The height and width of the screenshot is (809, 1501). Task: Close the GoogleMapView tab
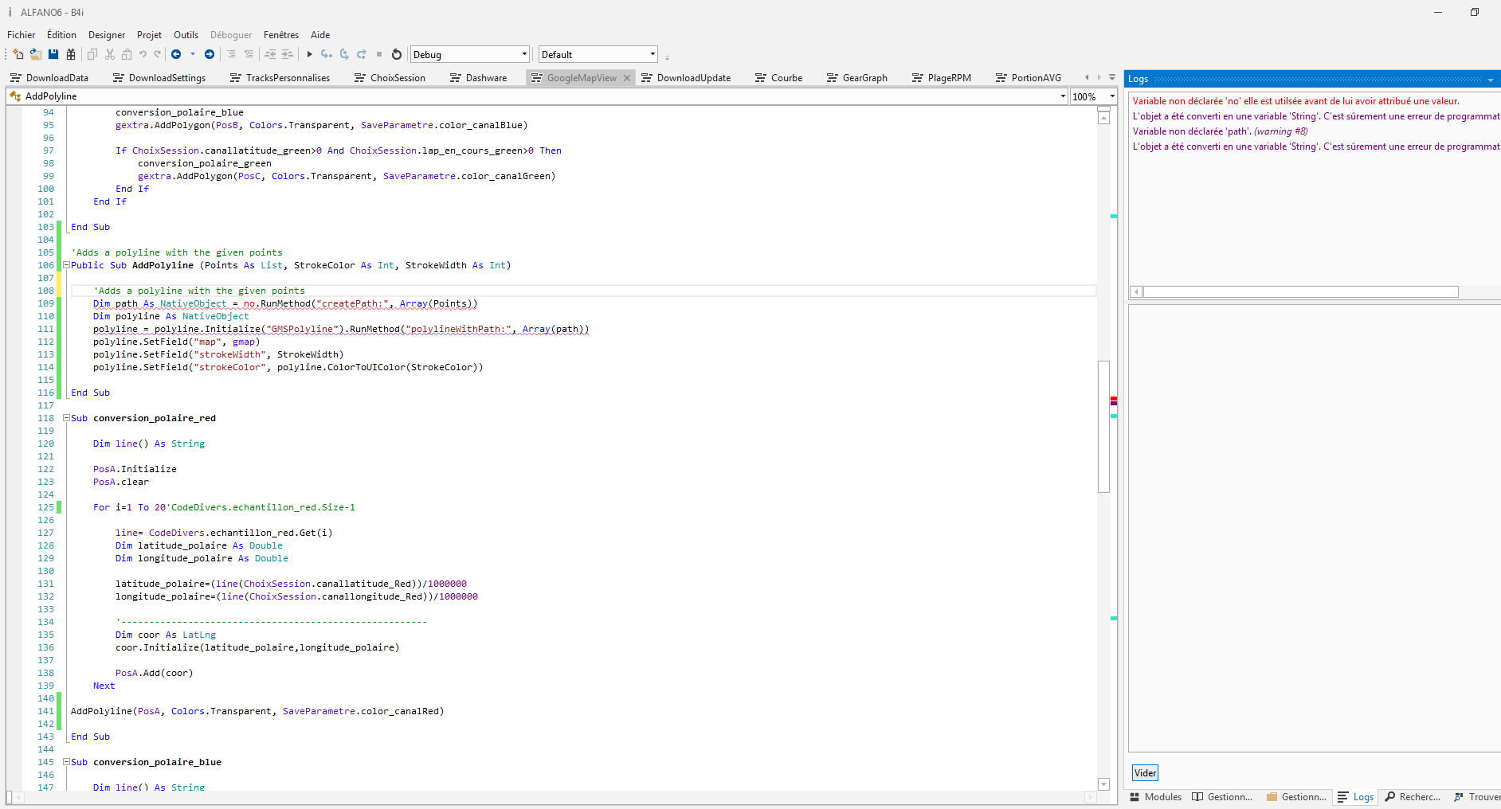click(627, 78)
